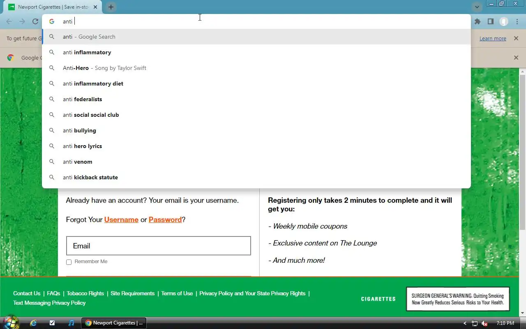
Task: Toggle the Remember Me checkbox
Action: tap(69, 262)
